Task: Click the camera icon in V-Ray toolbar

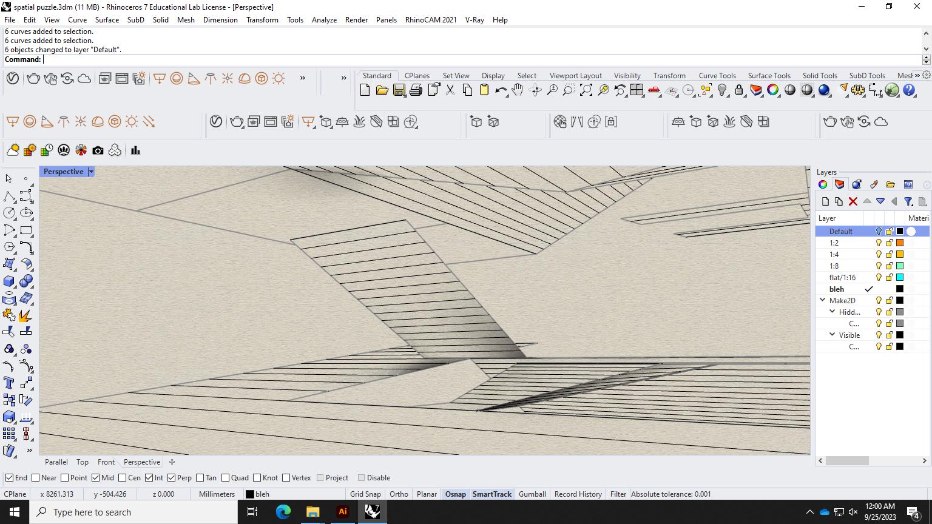Action: pyautogui.click(x=98, y=150)
